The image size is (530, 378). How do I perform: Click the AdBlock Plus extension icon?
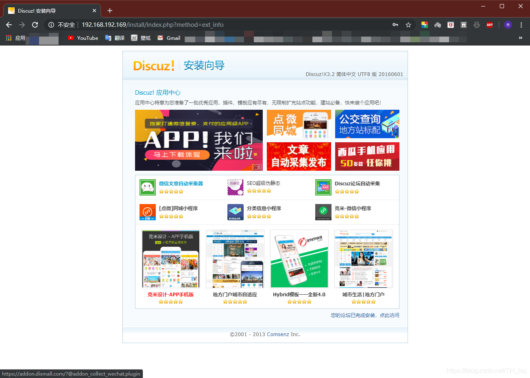490,25
